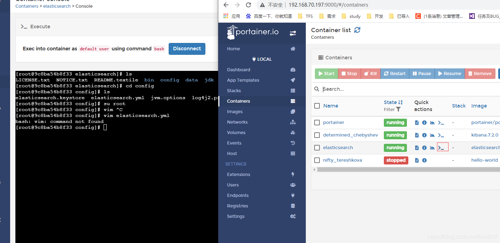The width and height of the screenshot is (500, 243).
Task: Click the container table horizontal scrollbar
Action: (x=409, y=170)
